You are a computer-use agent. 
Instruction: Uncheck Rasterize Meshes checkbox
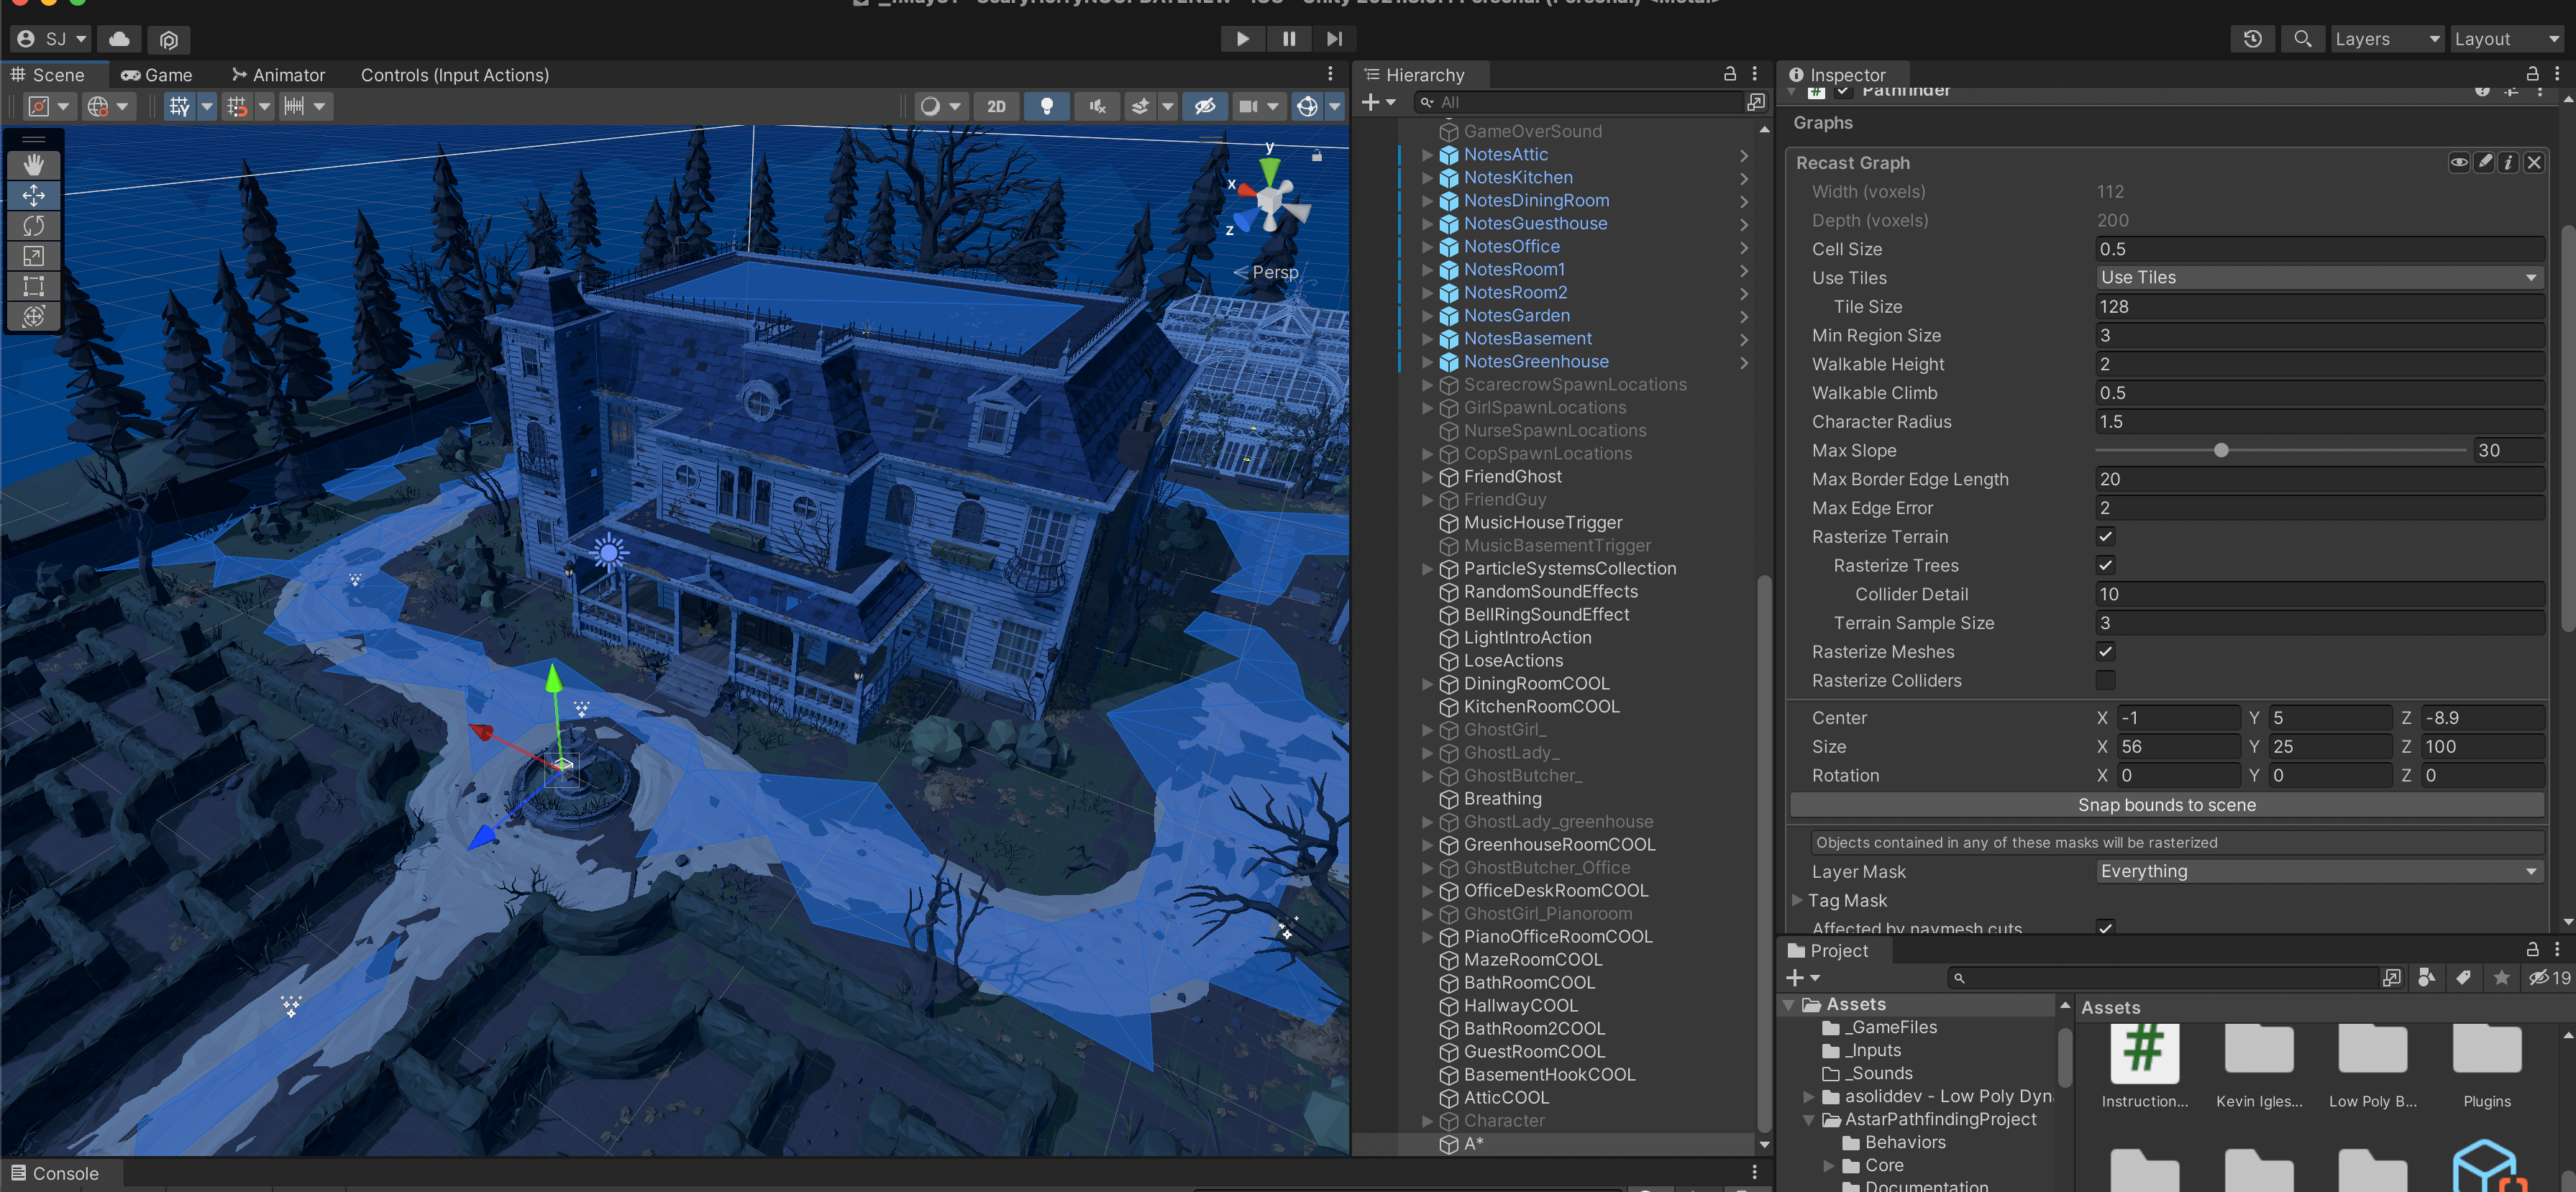click(x=2105, y=651)
